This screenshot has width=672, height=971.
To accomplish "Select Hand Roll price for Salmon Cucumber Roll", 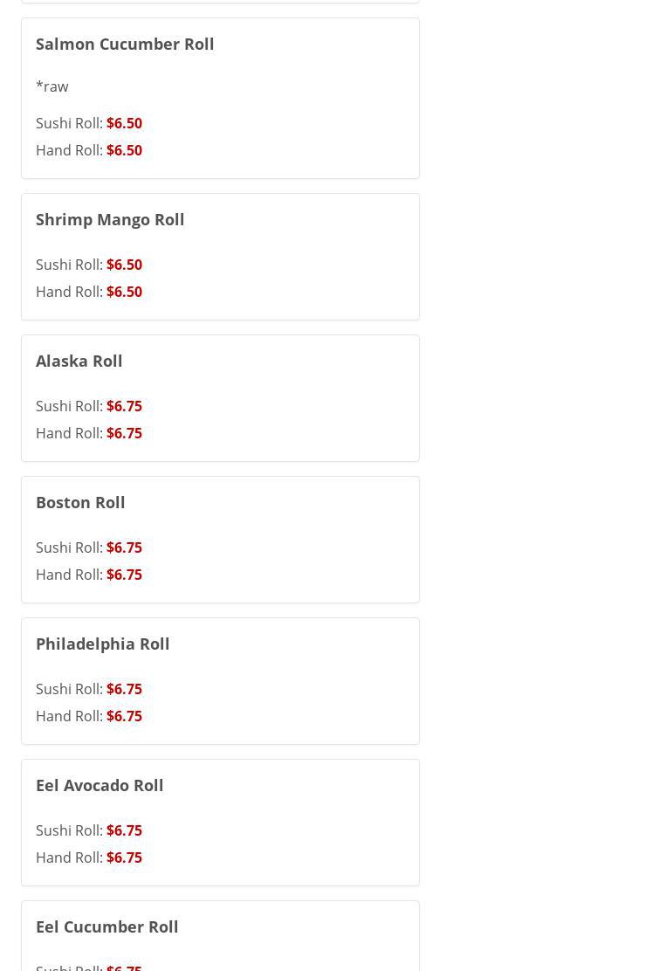I will click(x=89, y=150).
